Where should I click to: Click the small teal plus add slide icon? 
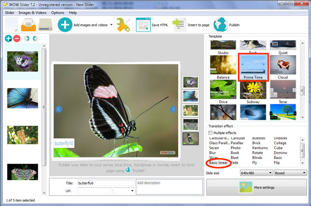click(x=8, y=38)
